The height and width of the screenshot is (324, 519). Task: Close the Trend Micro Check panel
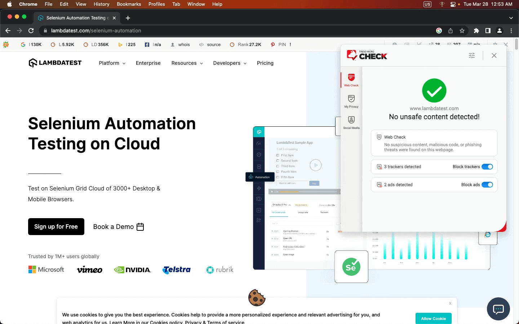pos(494,55)
